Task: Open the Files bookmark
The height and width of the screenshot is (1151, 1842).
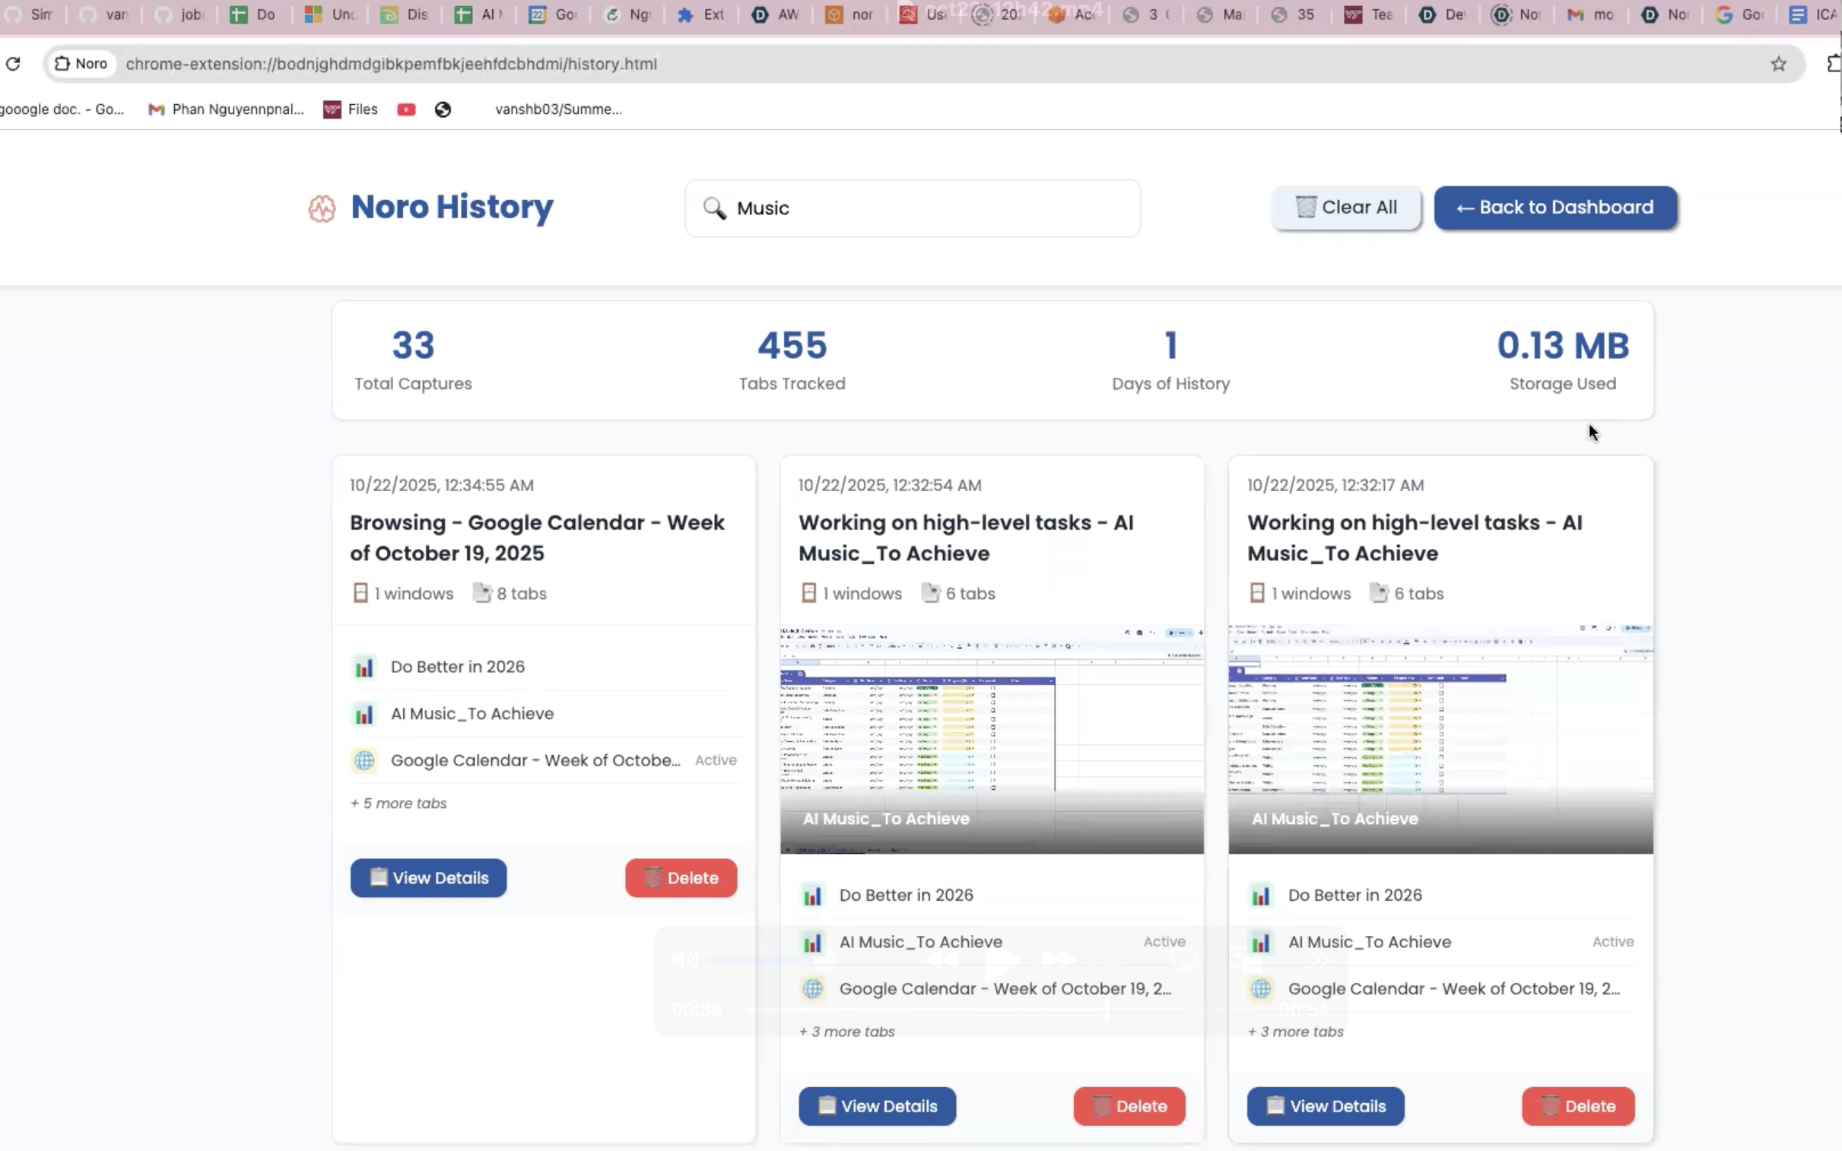Action: tap(351, 109)
